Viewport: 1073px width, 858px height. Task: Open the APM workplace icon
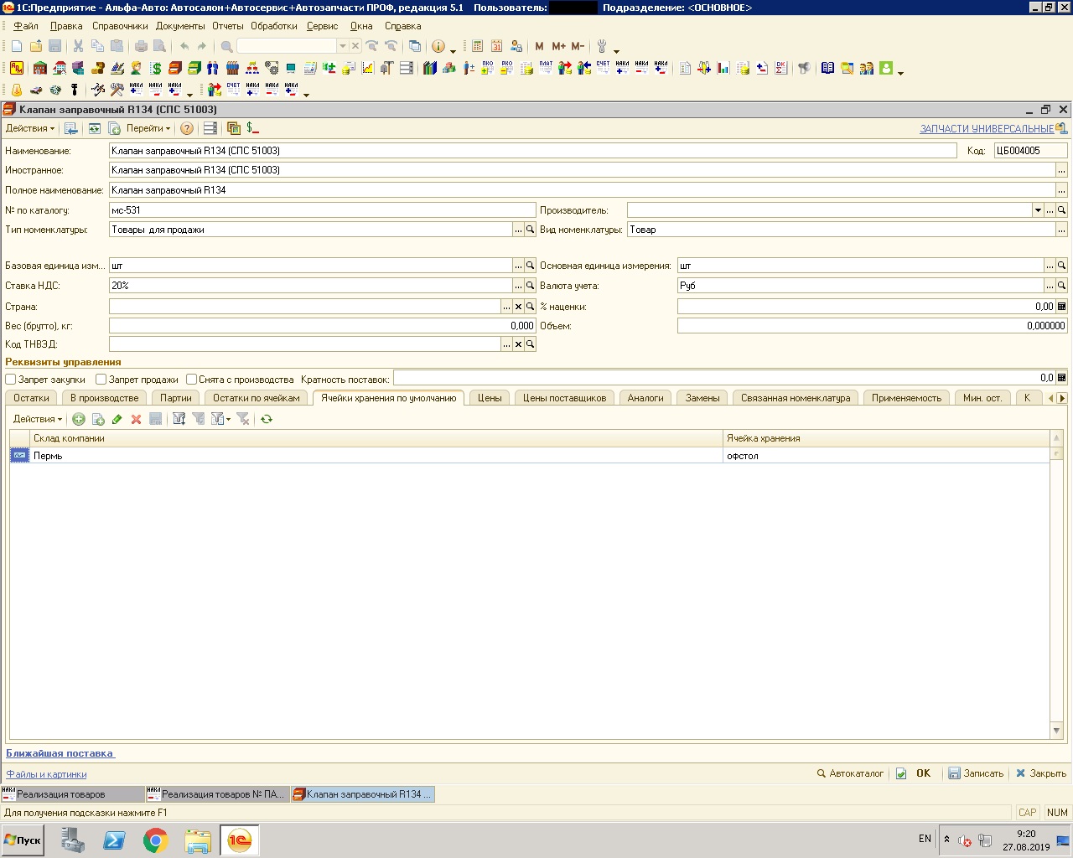coord(17,68)
